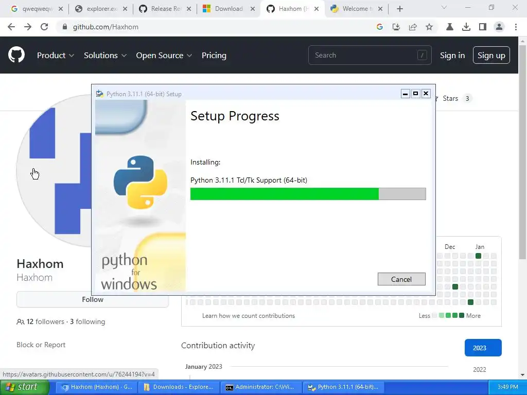Go back with the browser back arrow
Image resolution: width=527 pixels, height=395 pixels.
click(11, 27)
